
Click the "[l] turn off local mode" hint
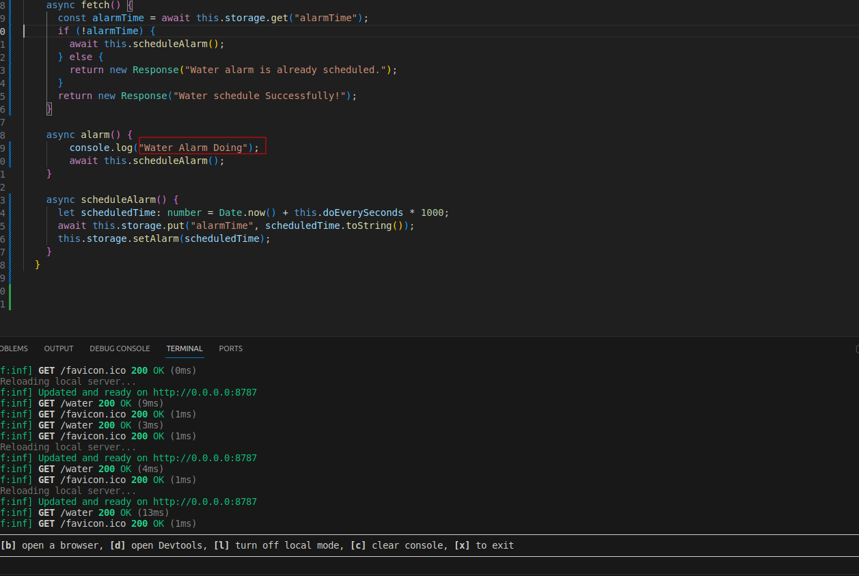tap(279, 545)
